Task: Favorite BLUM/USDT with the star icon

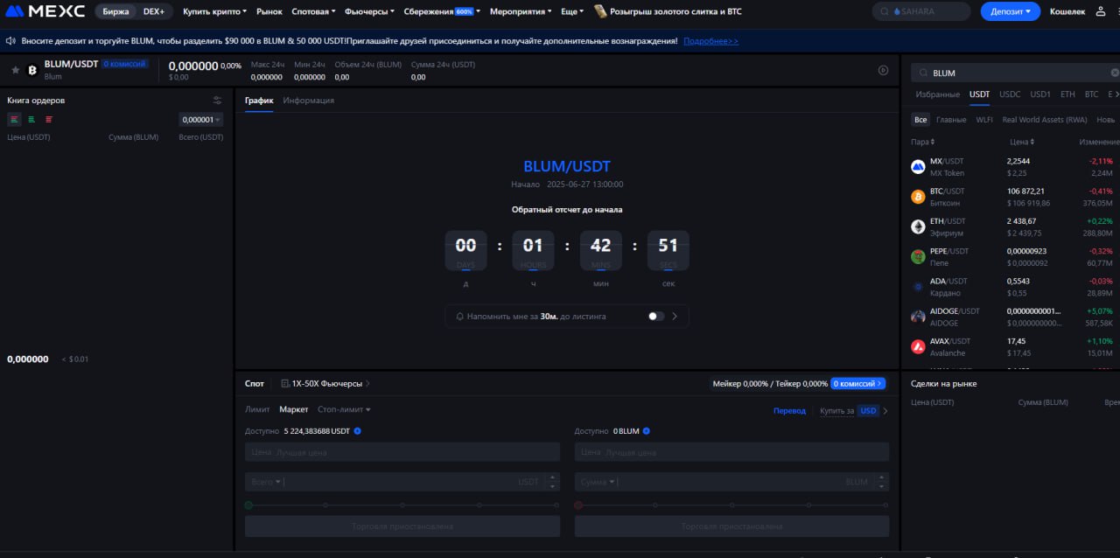Action: [x=15, y=70]
